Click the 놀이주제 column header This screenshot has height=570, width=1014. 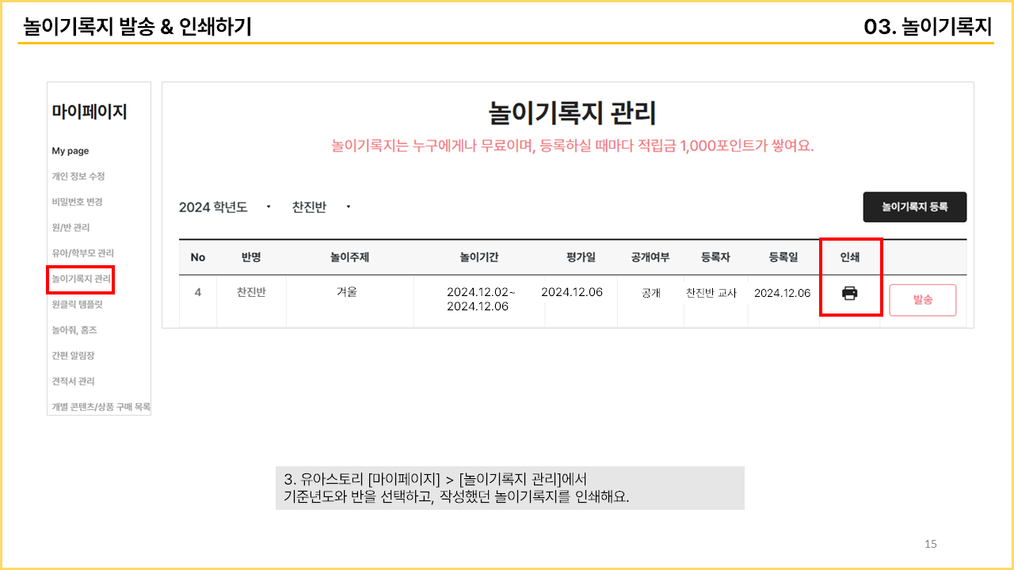click(x=349, y=257)
